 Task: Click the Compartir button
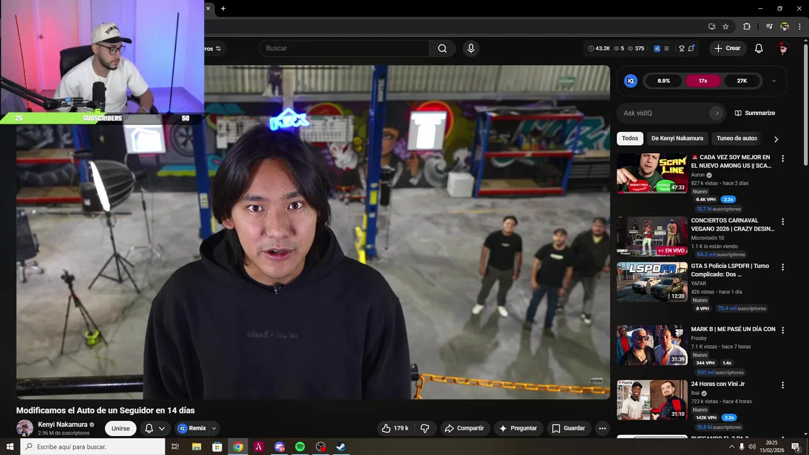click(x=464, y=428)
